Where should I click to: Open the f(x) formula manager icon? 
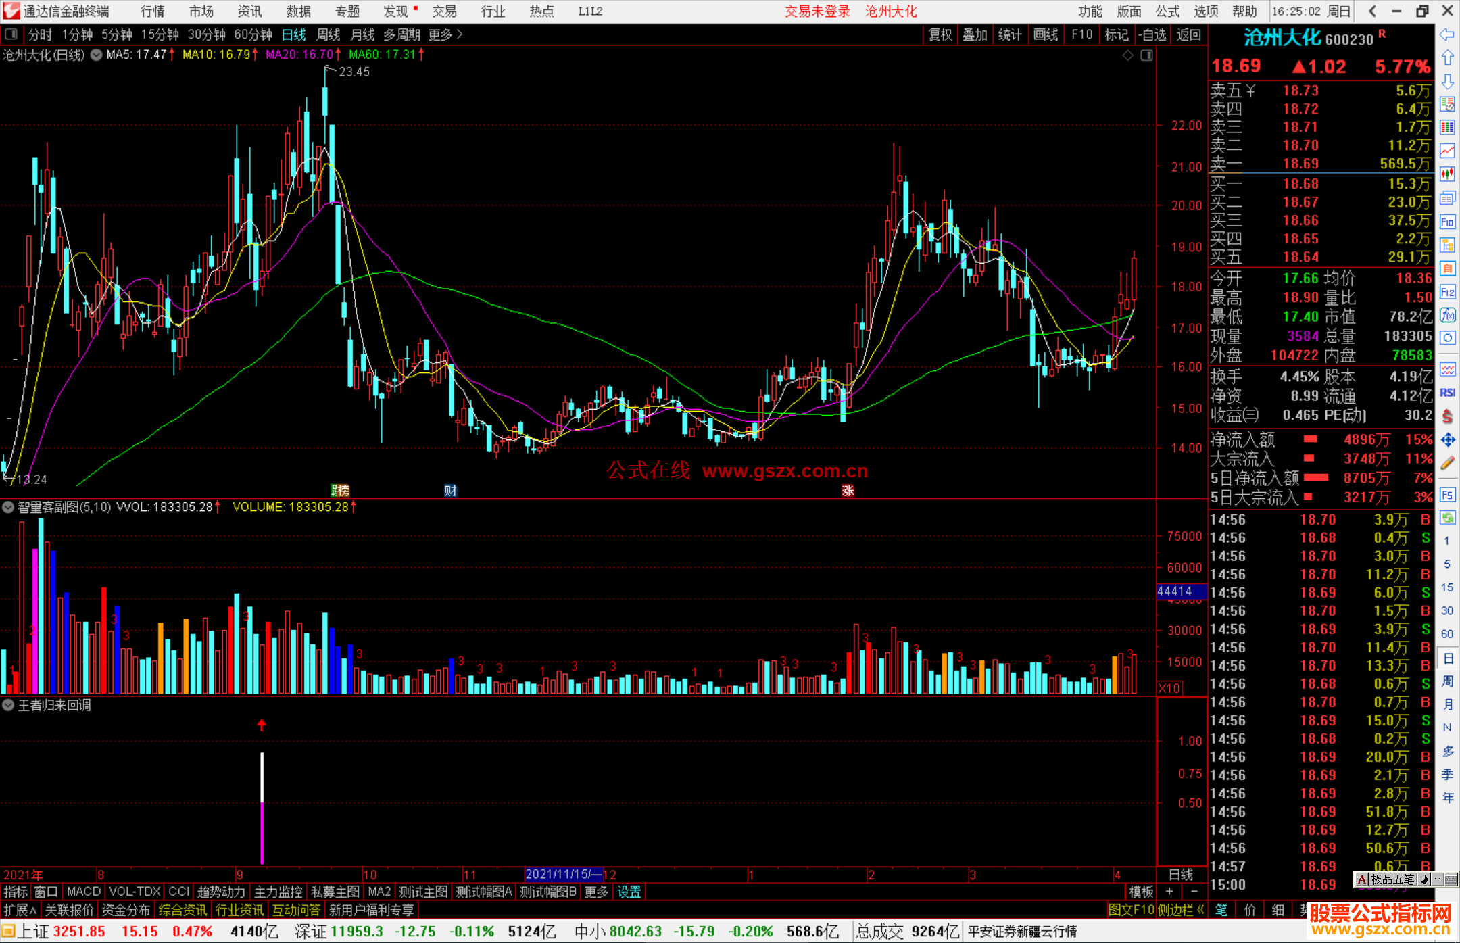tap(1447, 315)
